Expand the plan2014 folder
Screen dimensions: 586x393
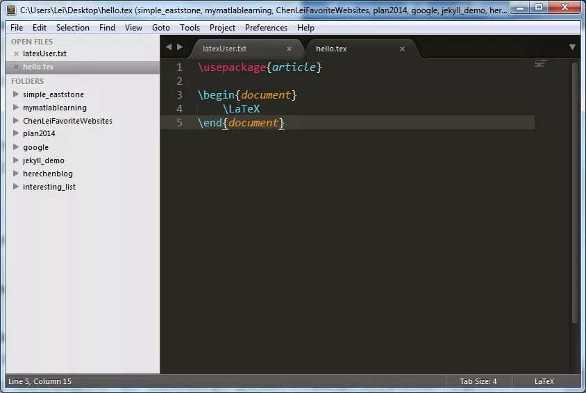tap(16, 133)
